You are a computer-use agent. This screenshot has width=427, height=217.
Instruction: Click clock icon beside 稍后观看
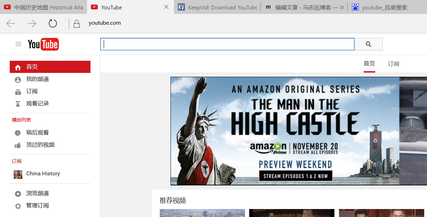(18, 133)
